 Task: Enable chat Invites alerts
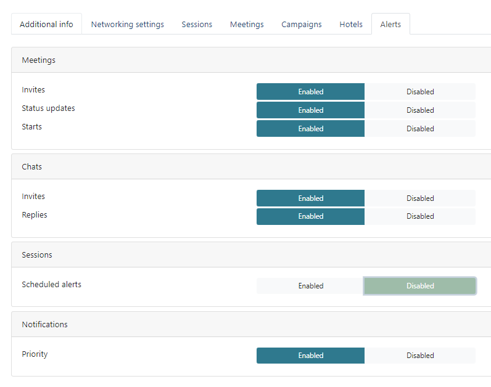point(310,198)
